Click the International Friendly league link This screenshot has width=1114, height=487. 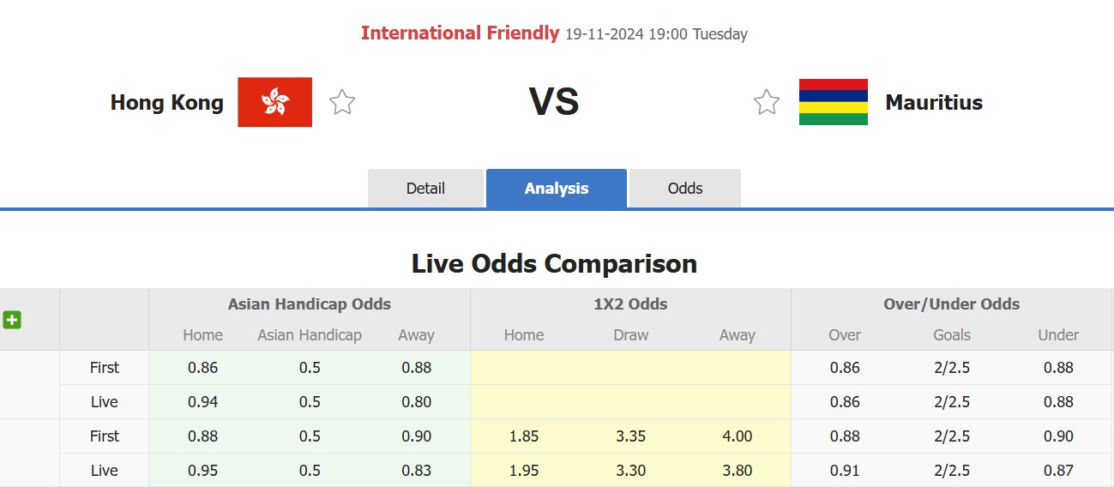tap(460, 33)
